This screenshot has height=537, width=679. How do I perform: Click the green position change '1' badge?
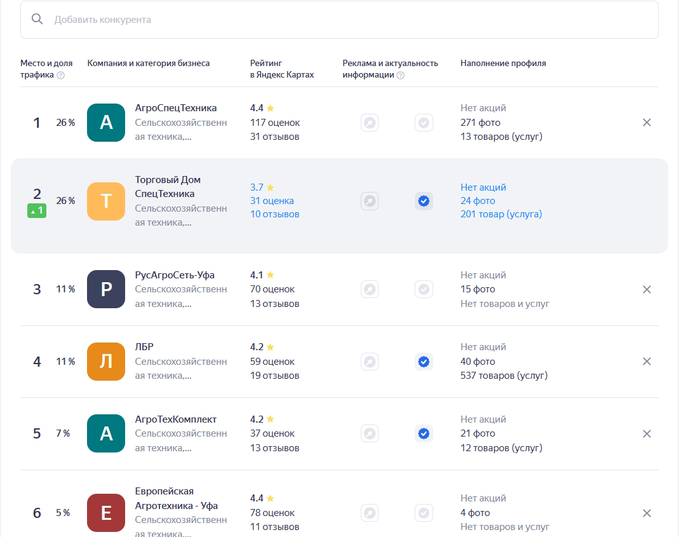37,210
